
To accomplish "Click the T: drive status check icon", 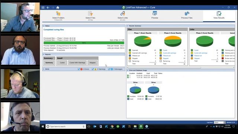I will coord(128,77).
